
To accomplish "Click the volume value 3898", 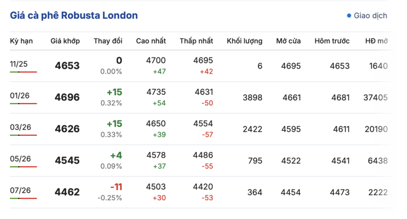I will tap(252, 98).
